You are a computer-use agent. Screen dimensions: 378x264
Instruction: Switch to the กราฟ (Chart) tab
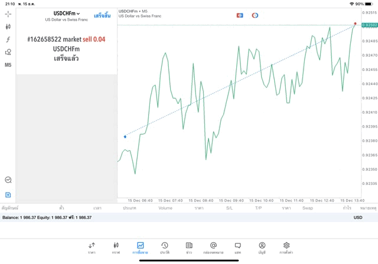tap(116, 247)
